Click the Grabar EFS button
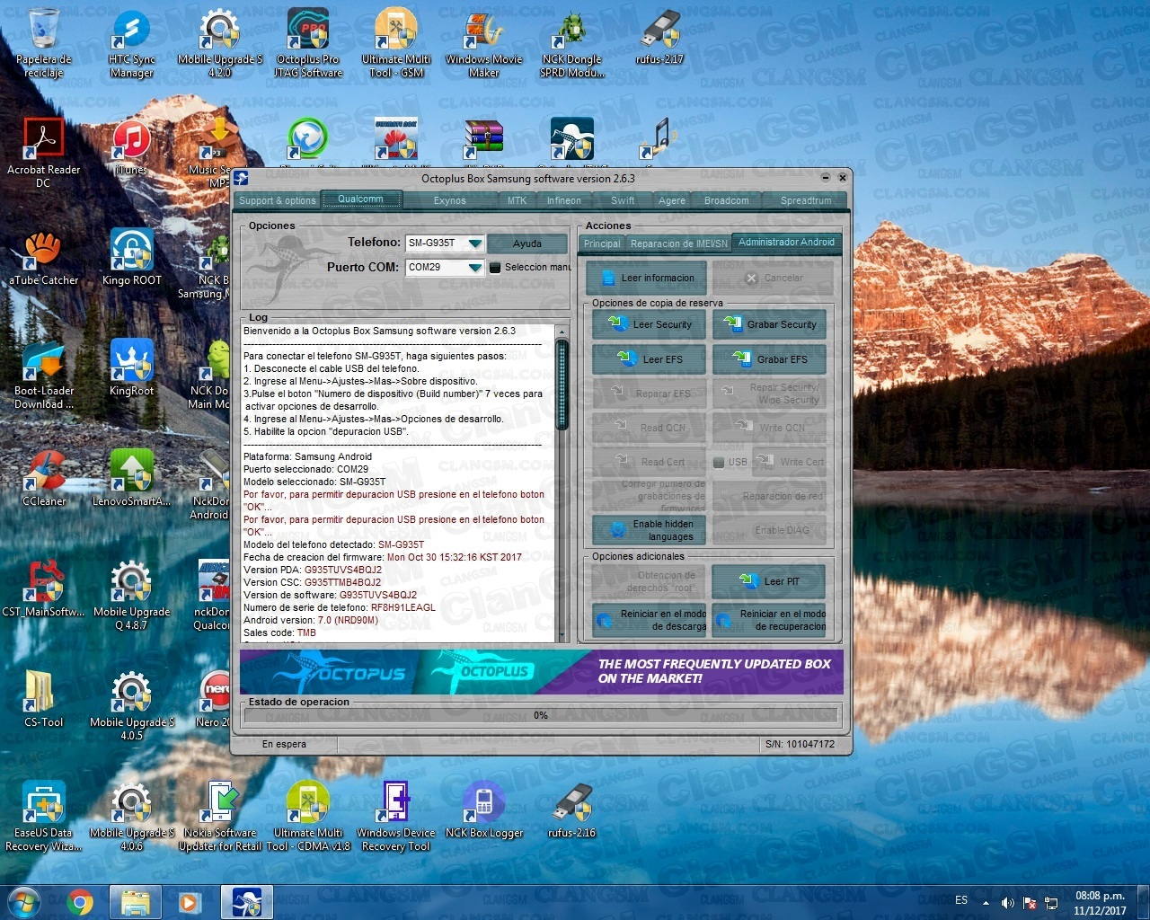The width and height of the screenshot is (1150, 920). click(769, 359)
